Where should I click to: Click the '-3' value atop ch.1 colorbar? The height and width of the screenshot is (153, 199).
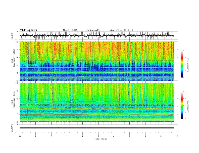(185, 50)
